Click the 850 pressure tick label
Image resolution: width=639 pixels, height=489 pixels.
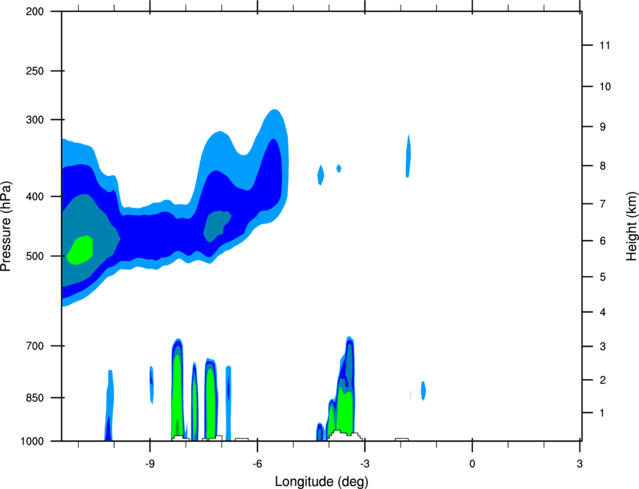pyautogui.click(x=35, y=398)
